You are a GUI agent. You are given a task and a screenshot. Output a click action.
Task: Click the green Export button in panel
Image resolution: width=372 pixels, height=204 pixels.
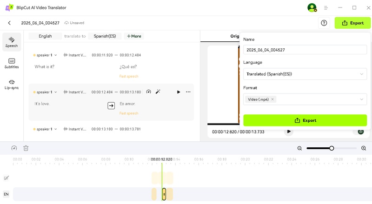[305, 120]
